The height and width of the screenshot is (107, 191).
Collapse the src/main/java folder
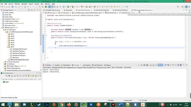tap(4, 30)
